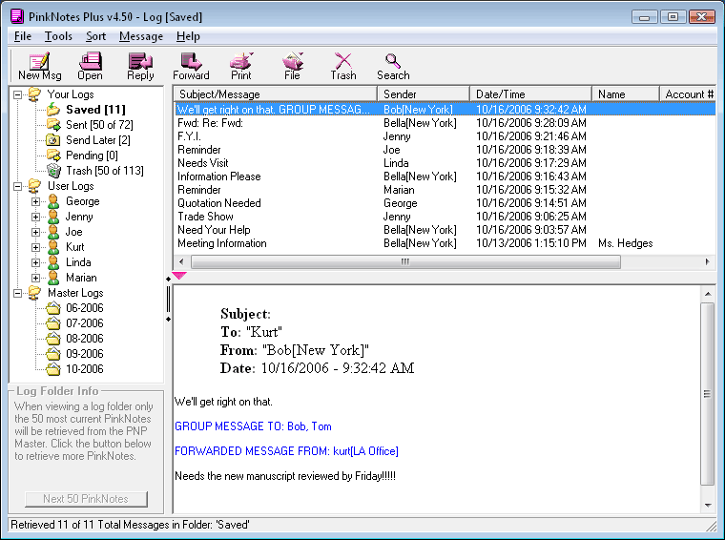Open the File menu
Screen dimensions: 725x540
point(23,36)
